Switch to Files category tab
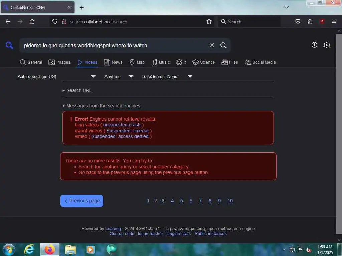Screen dimensions: 342x256 coord(230,62)
